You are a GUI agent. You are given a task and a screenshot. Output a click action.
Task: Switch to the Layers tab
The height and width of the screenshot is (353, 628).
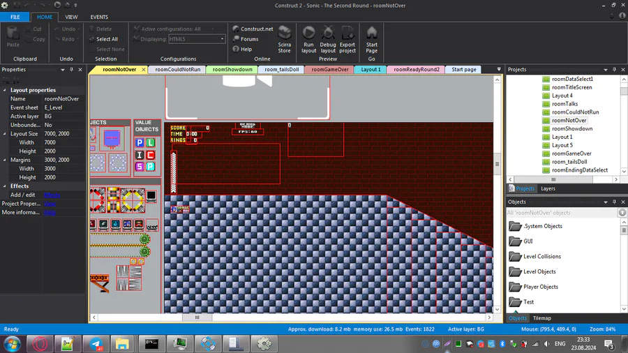point(548,188)
